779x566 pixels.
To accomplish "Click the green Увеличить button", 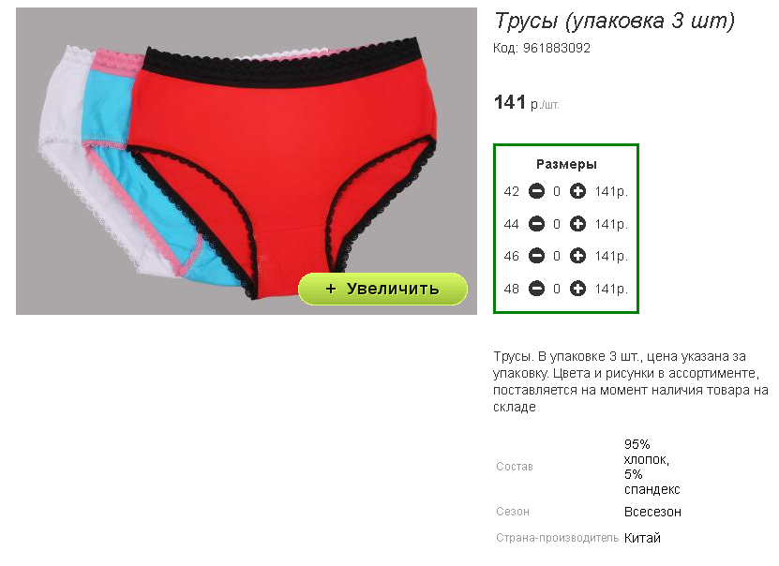I will (382, 289).
